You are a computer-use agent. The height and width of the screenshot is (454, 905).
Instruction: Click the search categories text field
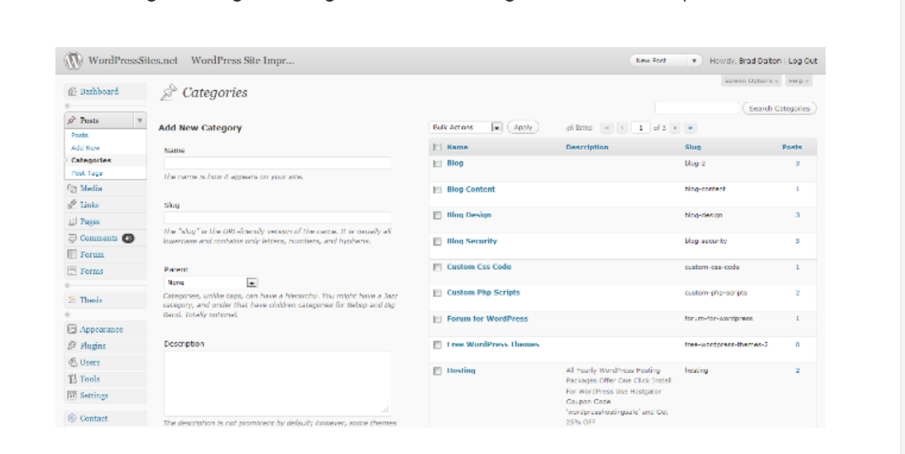[x=697, y=108]
